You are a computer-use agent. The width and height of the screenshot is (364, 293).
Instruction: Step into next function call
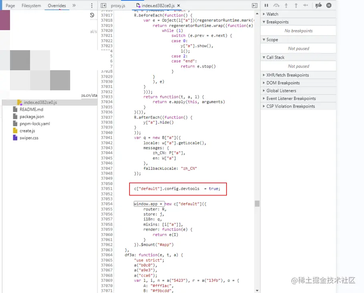pos(286,5)
